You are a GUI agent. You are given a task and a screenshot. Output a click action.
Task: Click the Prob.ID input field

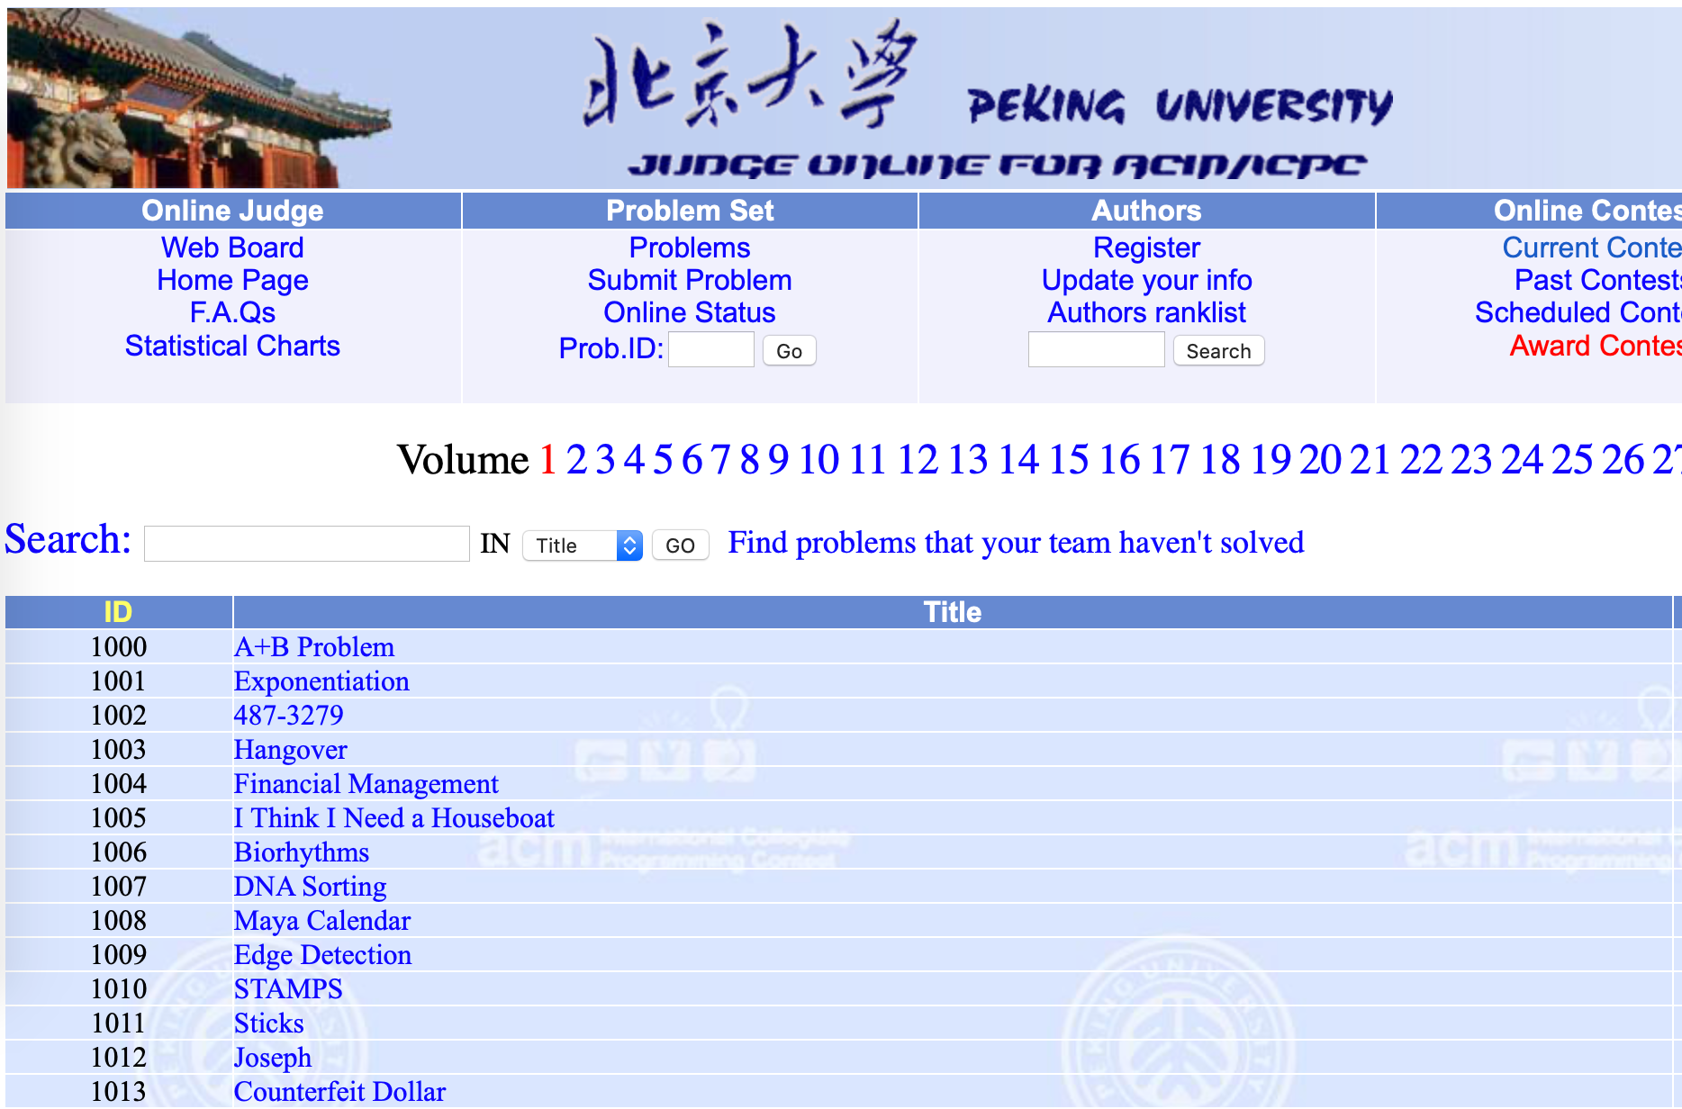[x=711, y=349]
